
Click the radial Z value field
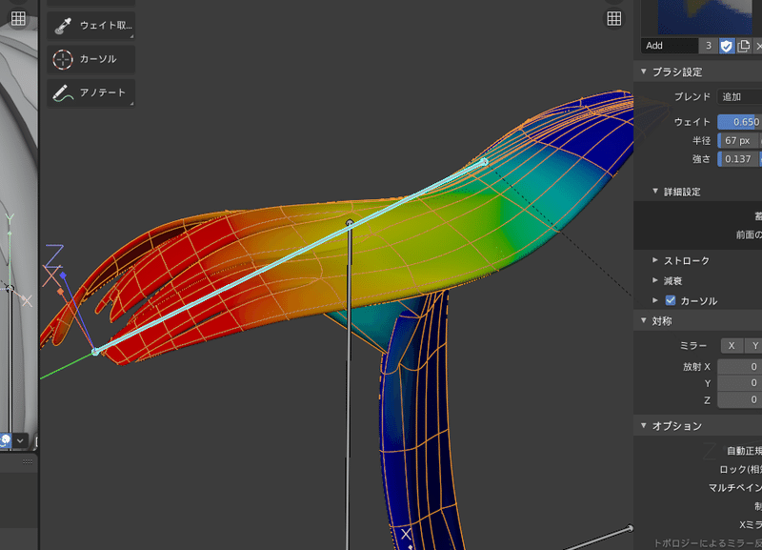(x=740, y=399)
